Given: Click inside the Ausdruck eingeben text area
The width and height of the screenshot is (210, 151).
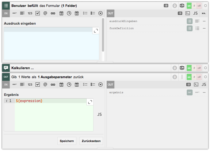Looking at the screenshot, I should coord(52,43).
